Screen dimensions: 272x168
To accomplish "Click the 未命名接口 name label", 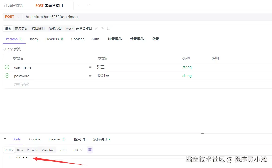I will (84, 28).
